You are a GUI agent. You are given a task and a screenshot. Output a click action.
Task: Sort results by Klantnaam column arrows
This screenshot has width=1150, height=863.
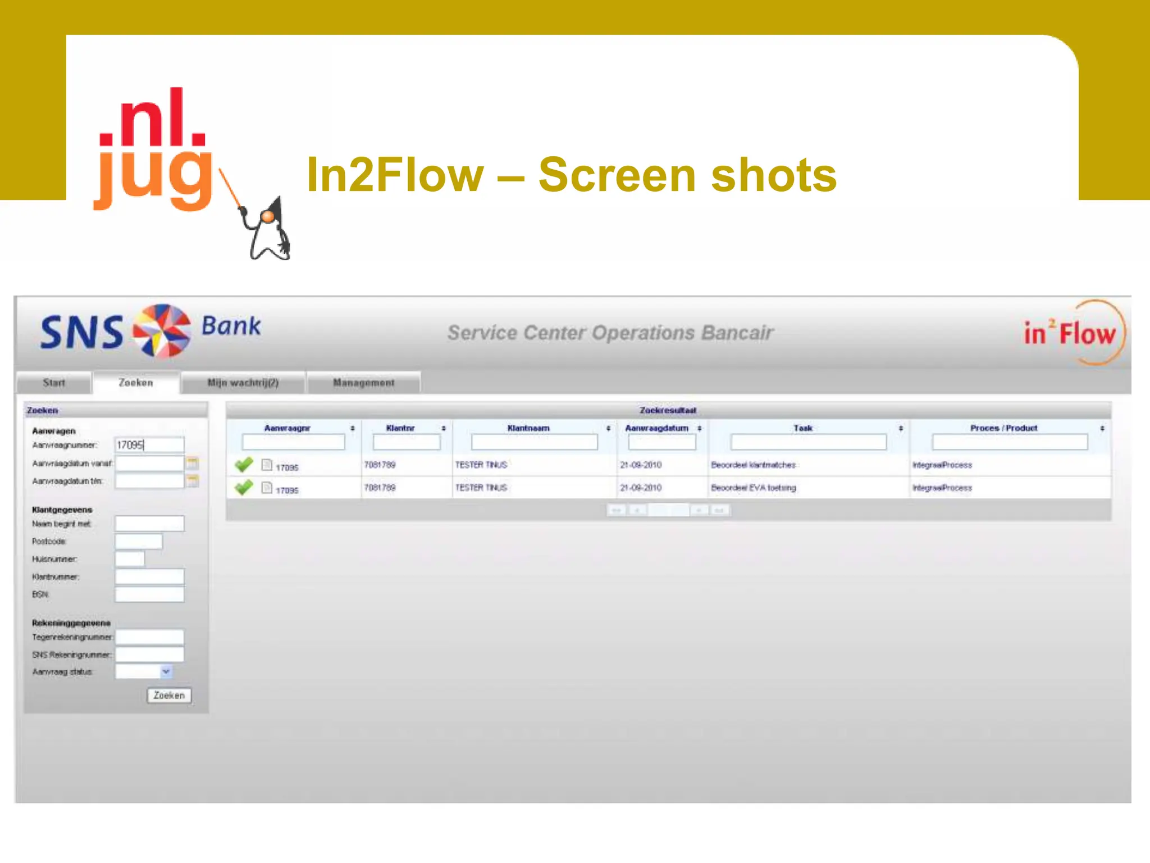608,428
